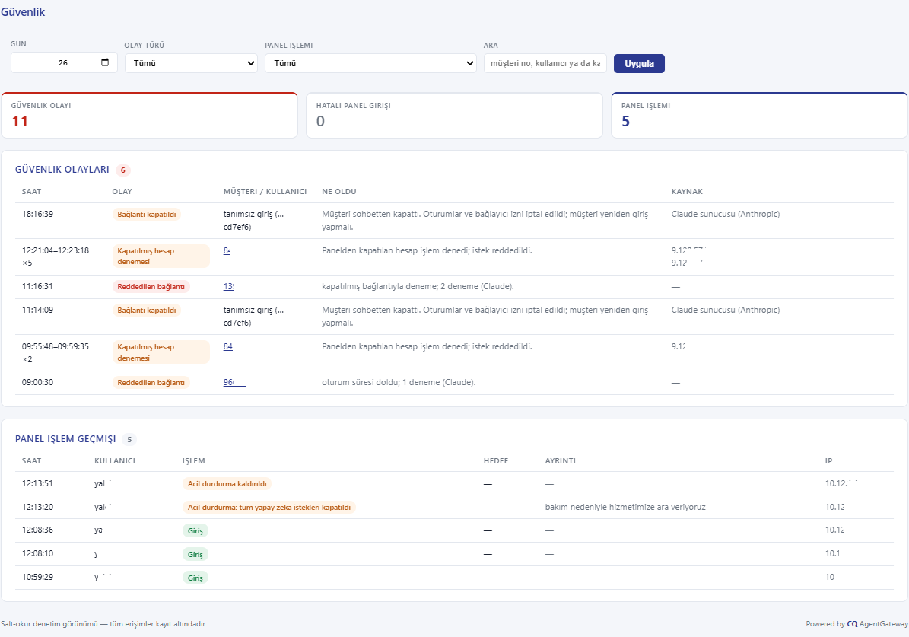Click 'bakım nedeniyle hizmetimize ara veriyoruz' detail text
Image resolution: width=909 pixels, height=637 pixels.
click(625, 507)
